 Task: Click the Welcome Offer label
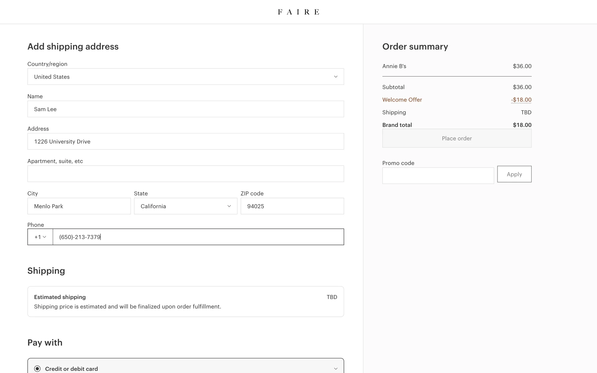coord(402,100)
